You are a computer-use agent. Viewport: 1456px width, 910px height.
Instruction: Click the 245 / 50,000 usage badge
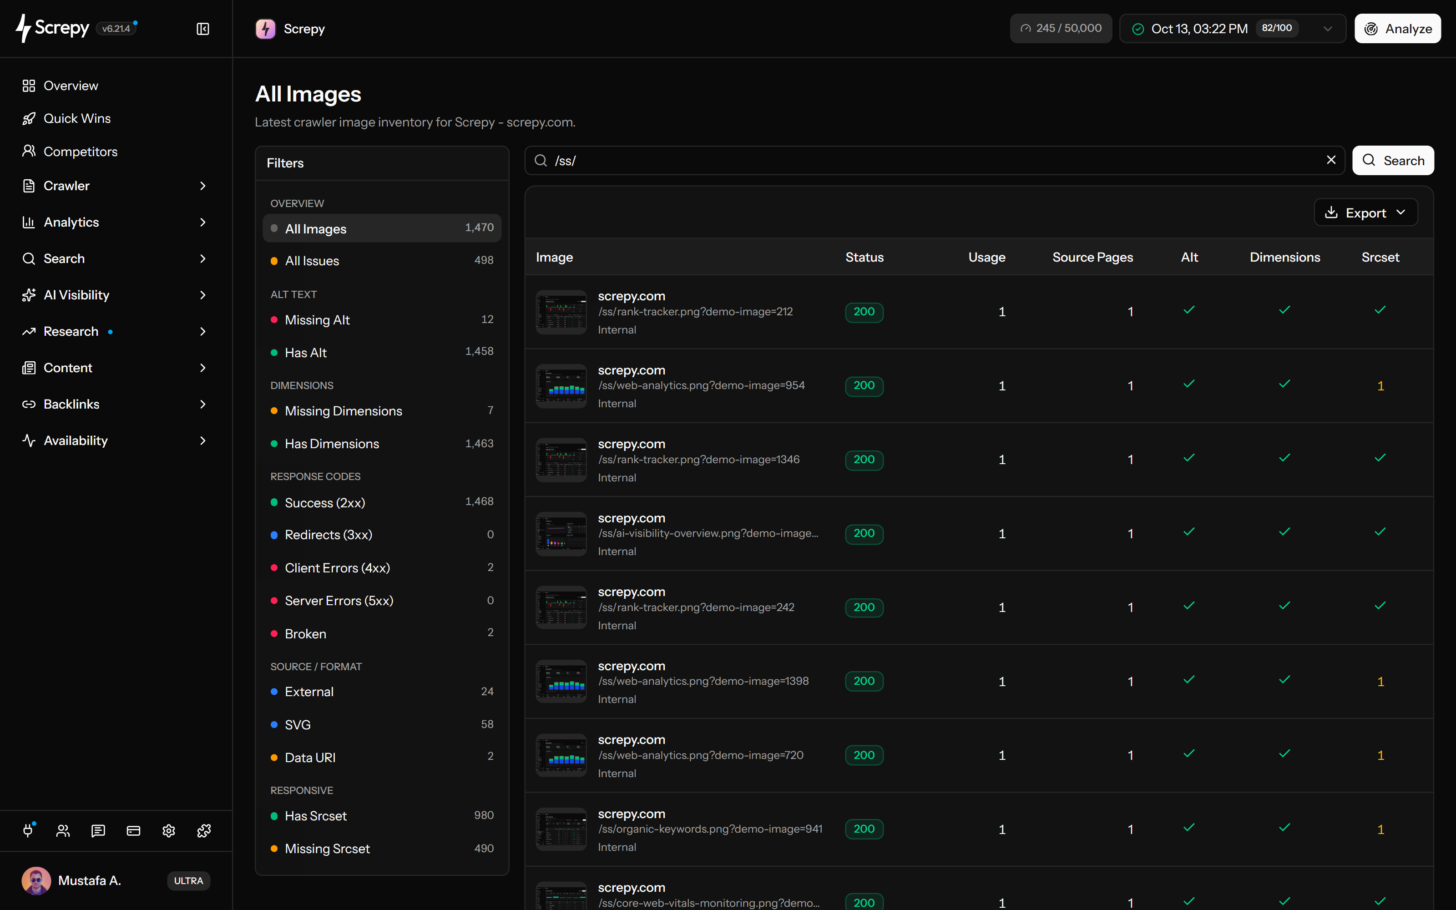click(x=1061, y=28)
